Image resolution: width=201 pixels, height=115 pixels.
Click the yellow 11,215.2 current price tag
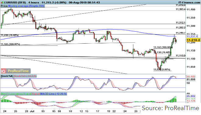(x=193, y=40)
